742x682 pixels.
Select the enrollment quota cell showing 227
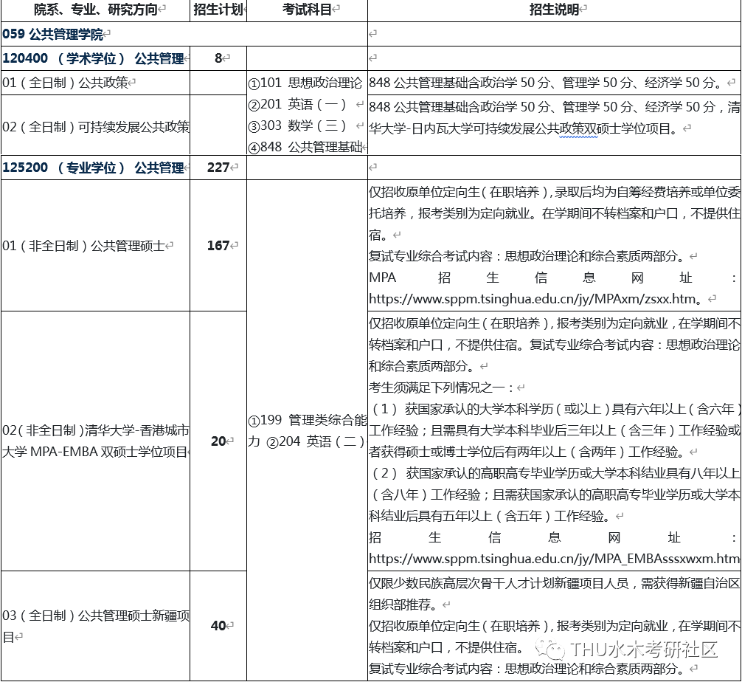[218, 168]
